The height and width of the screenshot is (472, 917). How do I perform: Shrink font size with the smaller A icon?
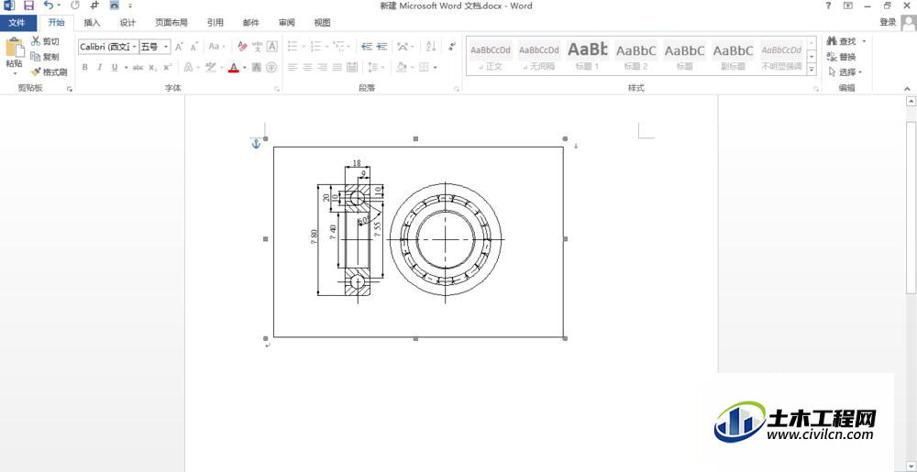point(194,47)
